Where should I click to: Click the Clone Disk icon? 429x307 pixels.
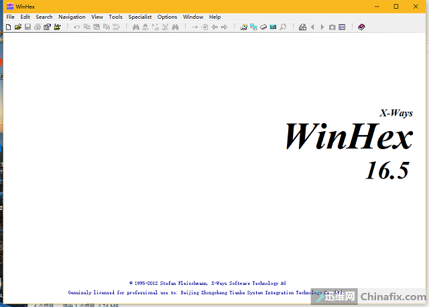[x=253, y=27]
